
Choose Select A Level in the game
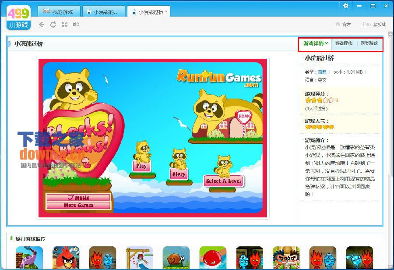tap(223, 181)
